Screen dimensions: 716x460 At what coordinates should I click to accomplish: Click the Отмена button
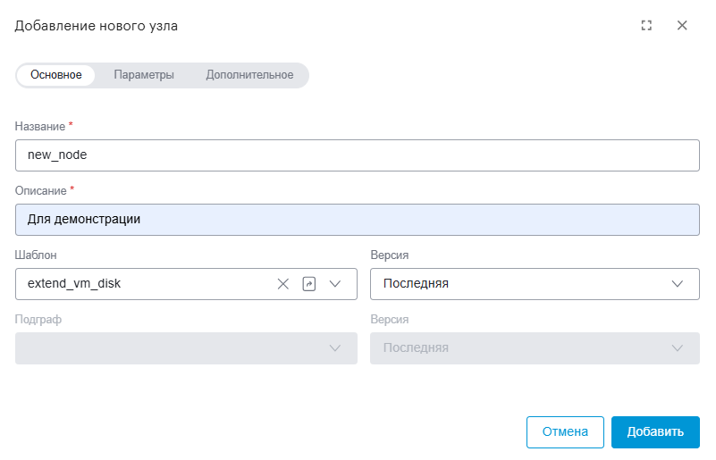pyautogui.click(x=565, y=431)
